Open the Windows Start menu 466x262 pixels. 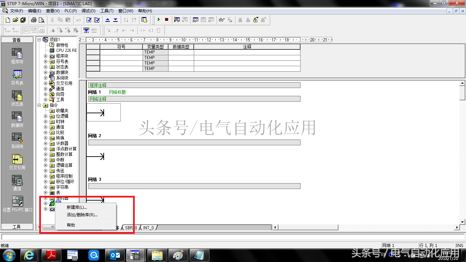[x=9, y=255]
